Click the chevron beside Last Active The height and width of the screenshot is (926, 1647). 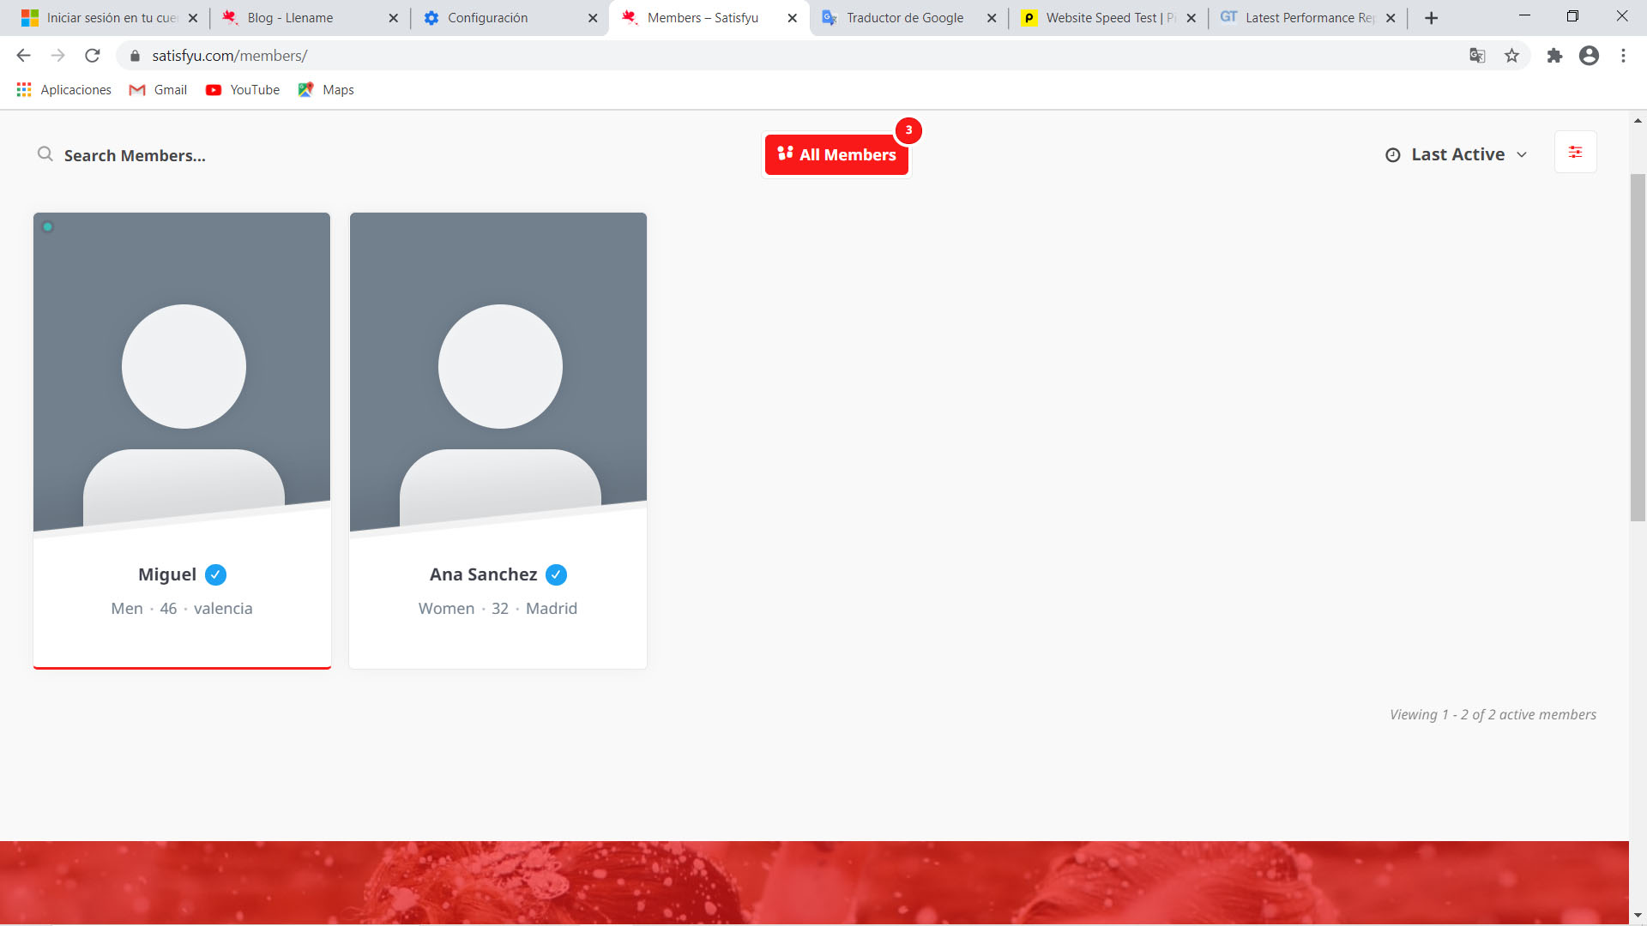(1522, 155)
